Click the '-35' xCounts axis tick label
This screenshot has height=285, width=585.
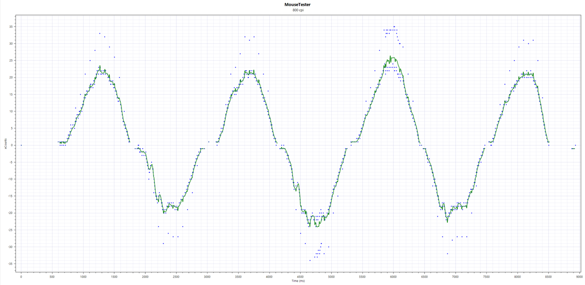point(10,264)
